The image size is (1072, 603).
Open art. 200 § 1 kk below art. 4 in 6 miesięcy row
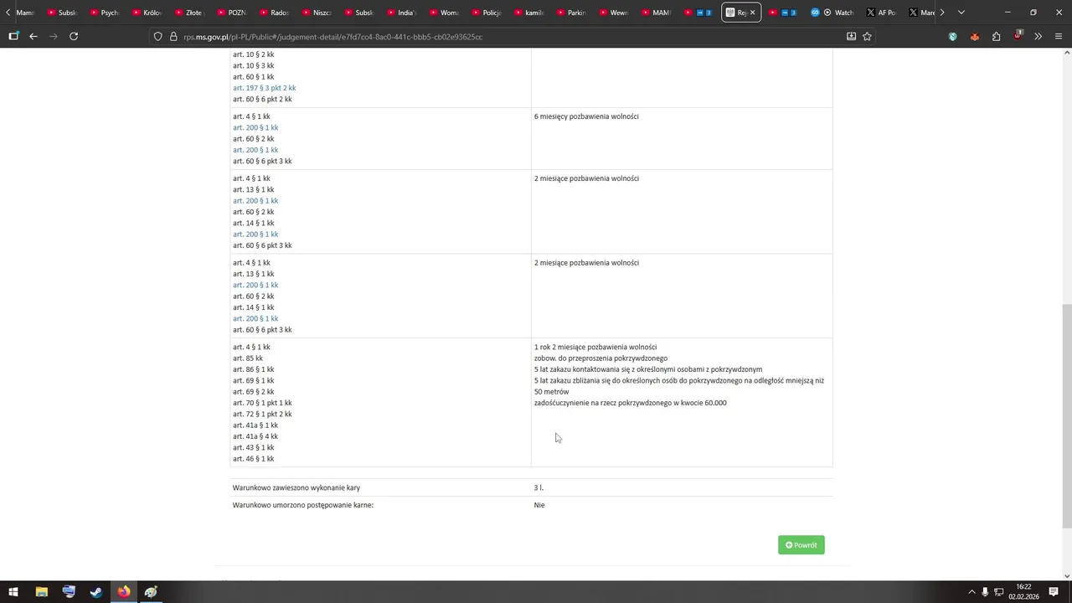click(255, 128)
